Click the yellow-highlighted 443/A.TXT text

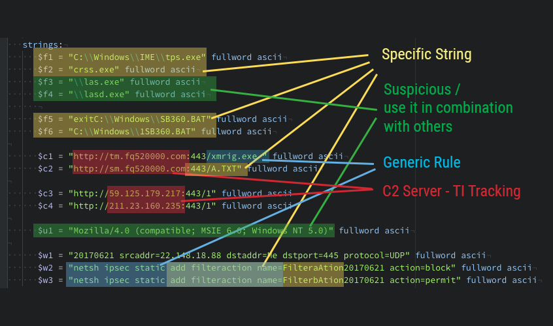point(216,169)
